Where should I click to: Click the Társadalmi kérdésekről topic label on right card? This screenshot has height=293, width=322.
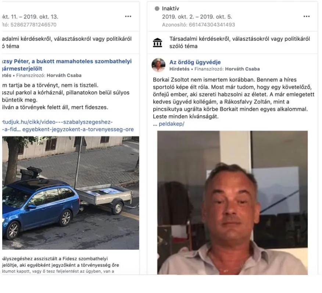[239, 42]
